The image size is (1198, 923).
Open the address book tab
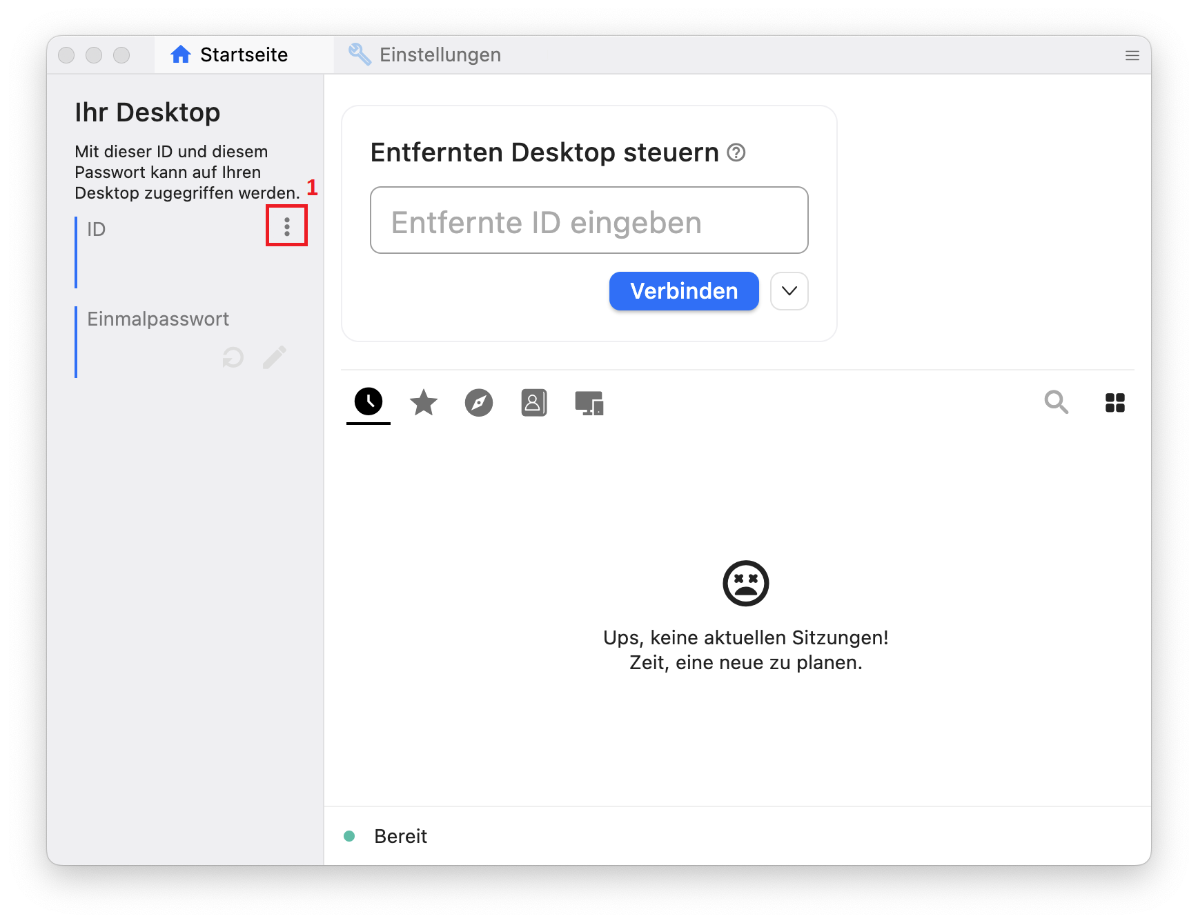point(533,403)
